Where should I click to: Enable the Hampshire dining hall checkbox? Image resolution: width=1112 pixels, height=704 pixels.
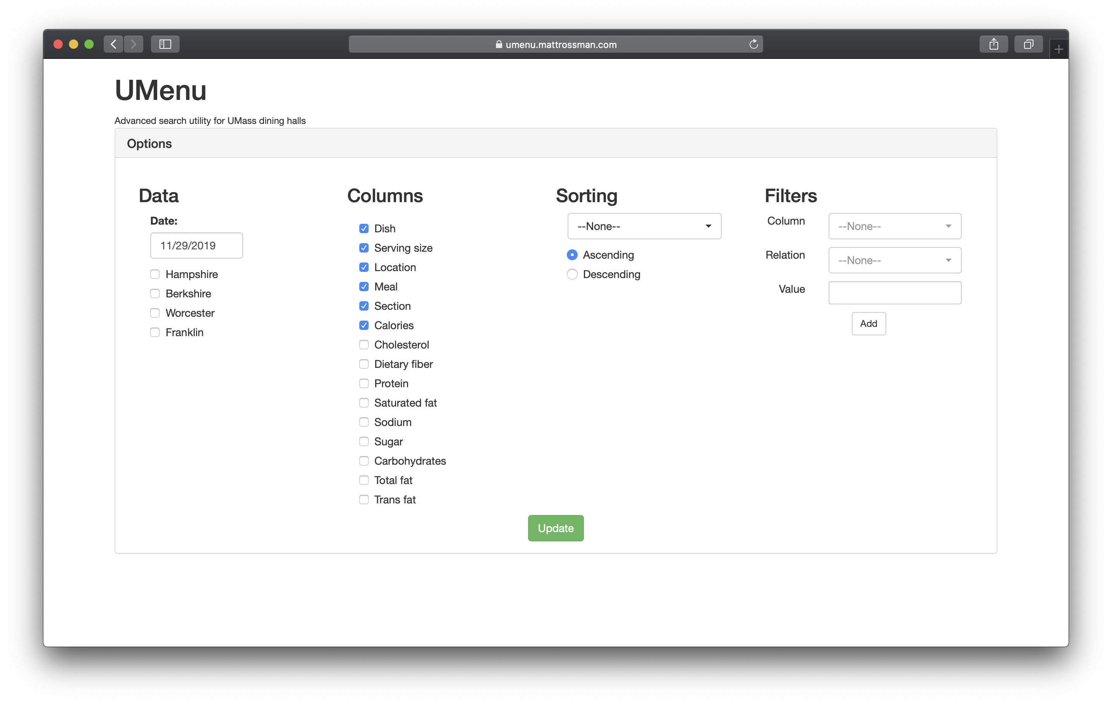point(155,275)
